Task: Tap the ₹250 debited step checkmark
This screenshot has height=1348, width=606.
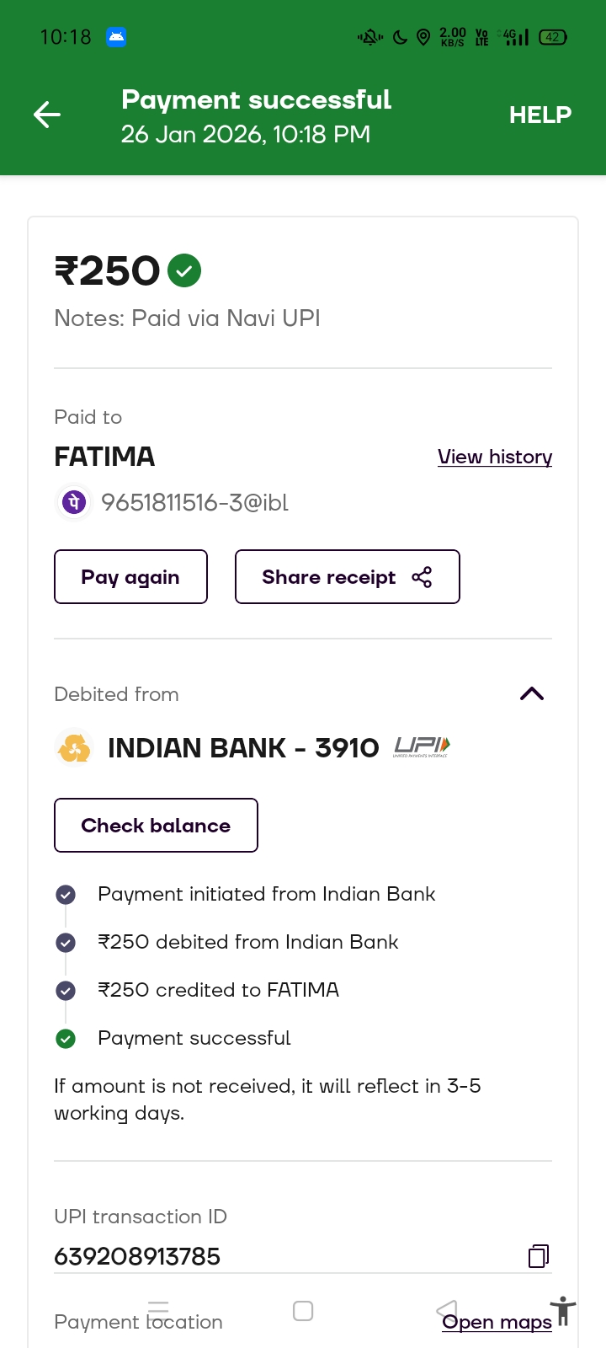Action: [x=66, y=942]
